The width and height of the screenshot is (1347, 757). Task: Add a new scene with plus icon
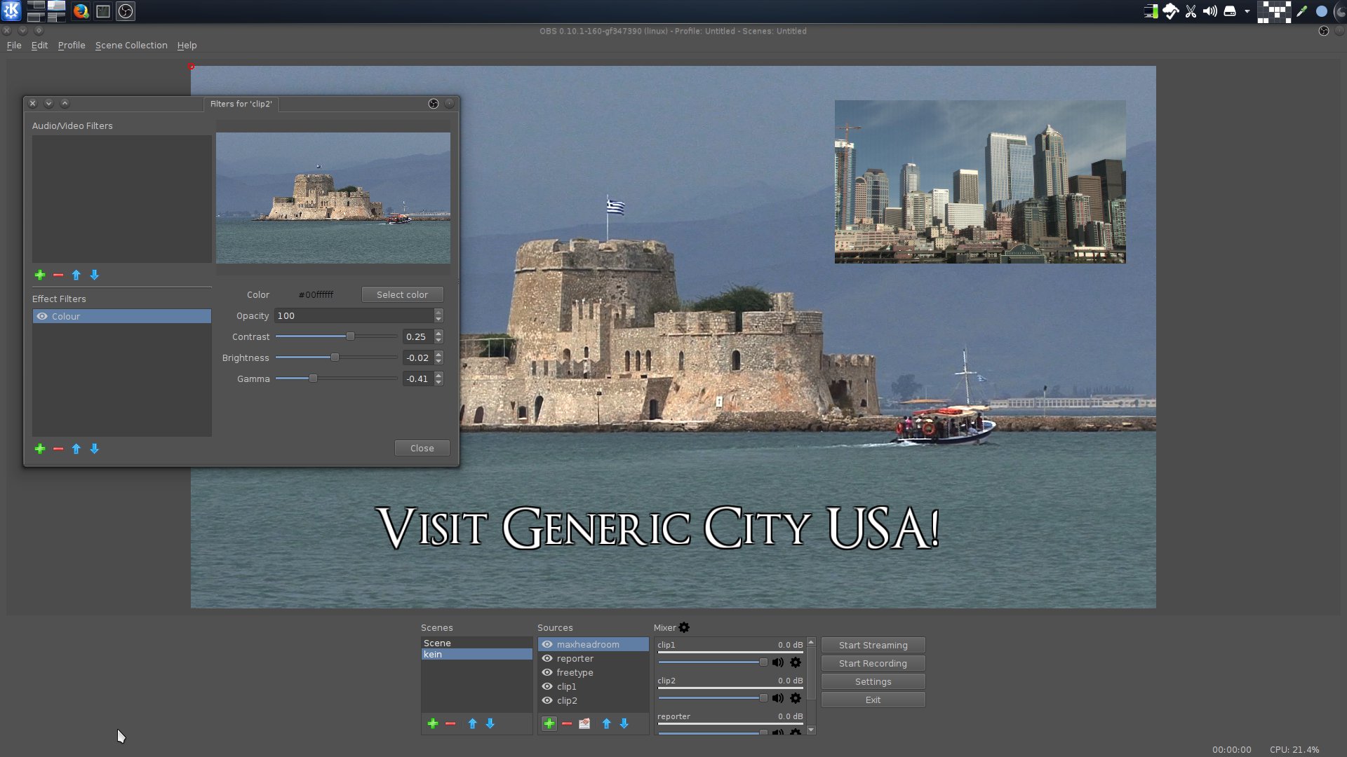point(433,723)
